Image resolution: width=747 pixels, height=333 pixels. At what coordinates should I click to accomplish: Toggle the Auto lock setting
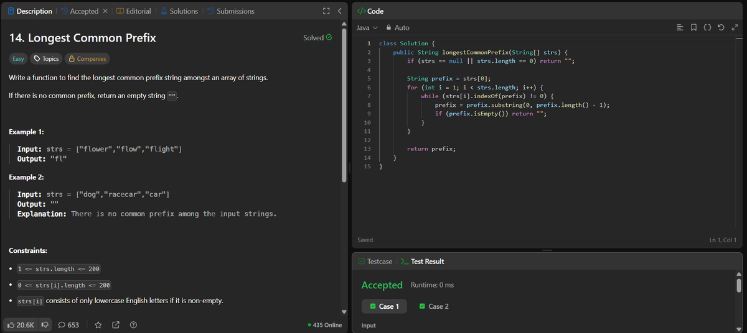398,28
